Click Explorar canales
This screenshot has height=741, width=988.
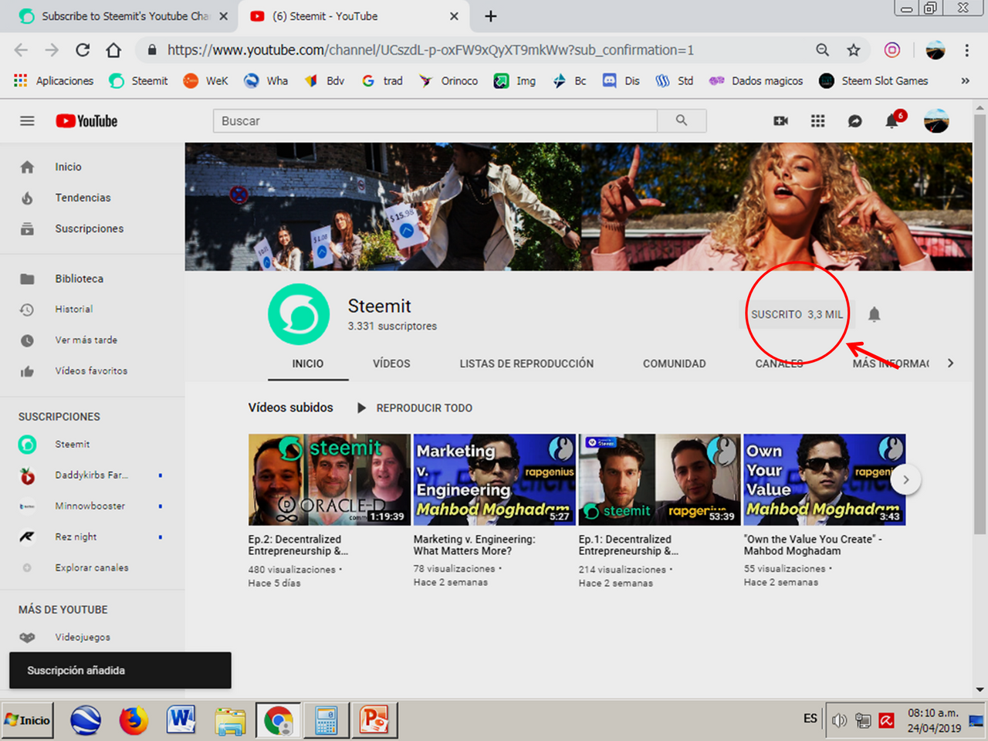pos(93,568)
